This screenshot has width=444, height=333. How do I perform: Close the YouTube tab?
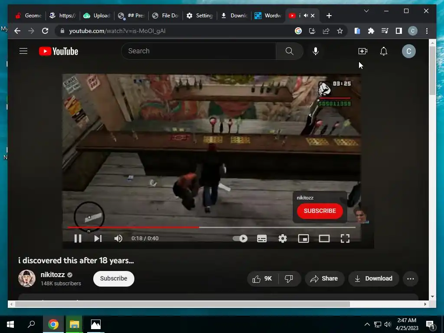tap(313, 16)
